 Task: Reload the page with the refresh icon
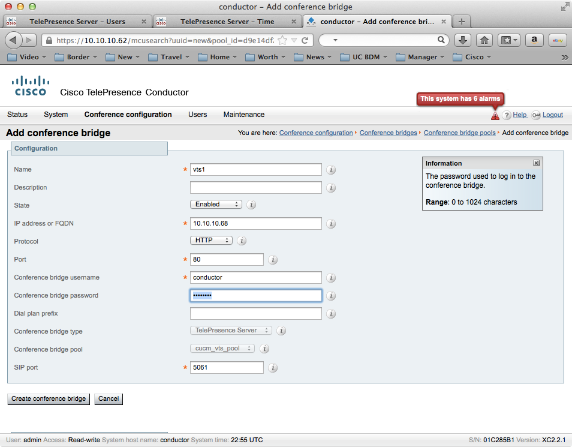coord(305,40)
